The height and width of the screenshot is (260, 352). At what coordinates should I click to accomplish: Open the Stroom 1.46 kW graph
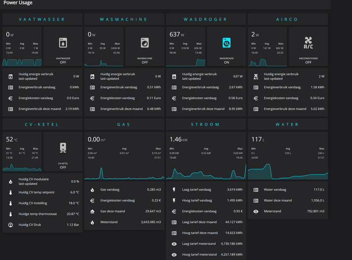coord(206,156)
